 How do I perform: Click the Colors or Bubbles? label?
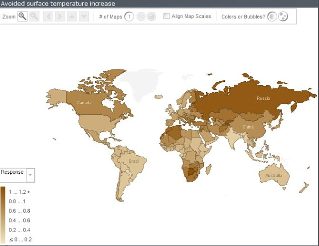(243, 16)
